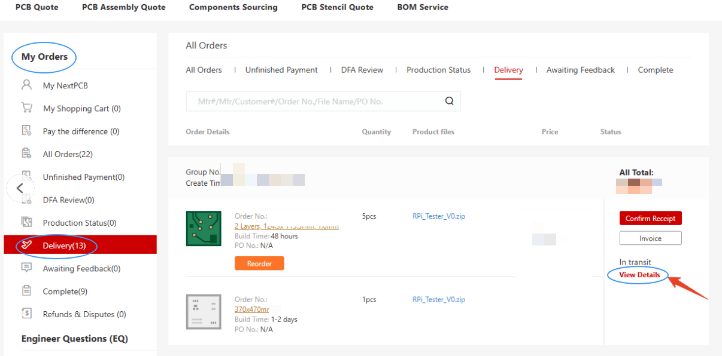Click the Complete clipboard icon
The height and width of the screenshot is (356, 722).
tap(26, 291)
